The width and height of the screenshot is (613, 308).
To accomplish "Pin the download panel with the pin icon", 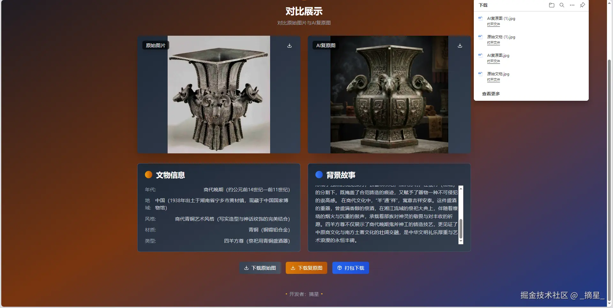I will click(582, 5).
